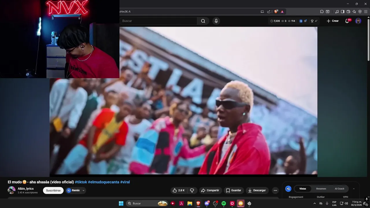Open YouTube notifications bell
This screenshot has width=370, height=208.
point(347,21)
